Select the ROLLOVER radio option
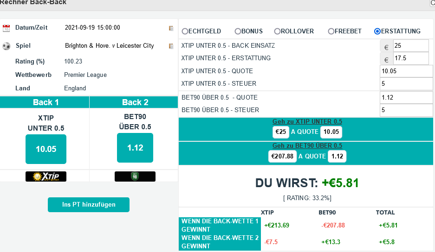This screenshot has height=252, width=435. [277, 31]
